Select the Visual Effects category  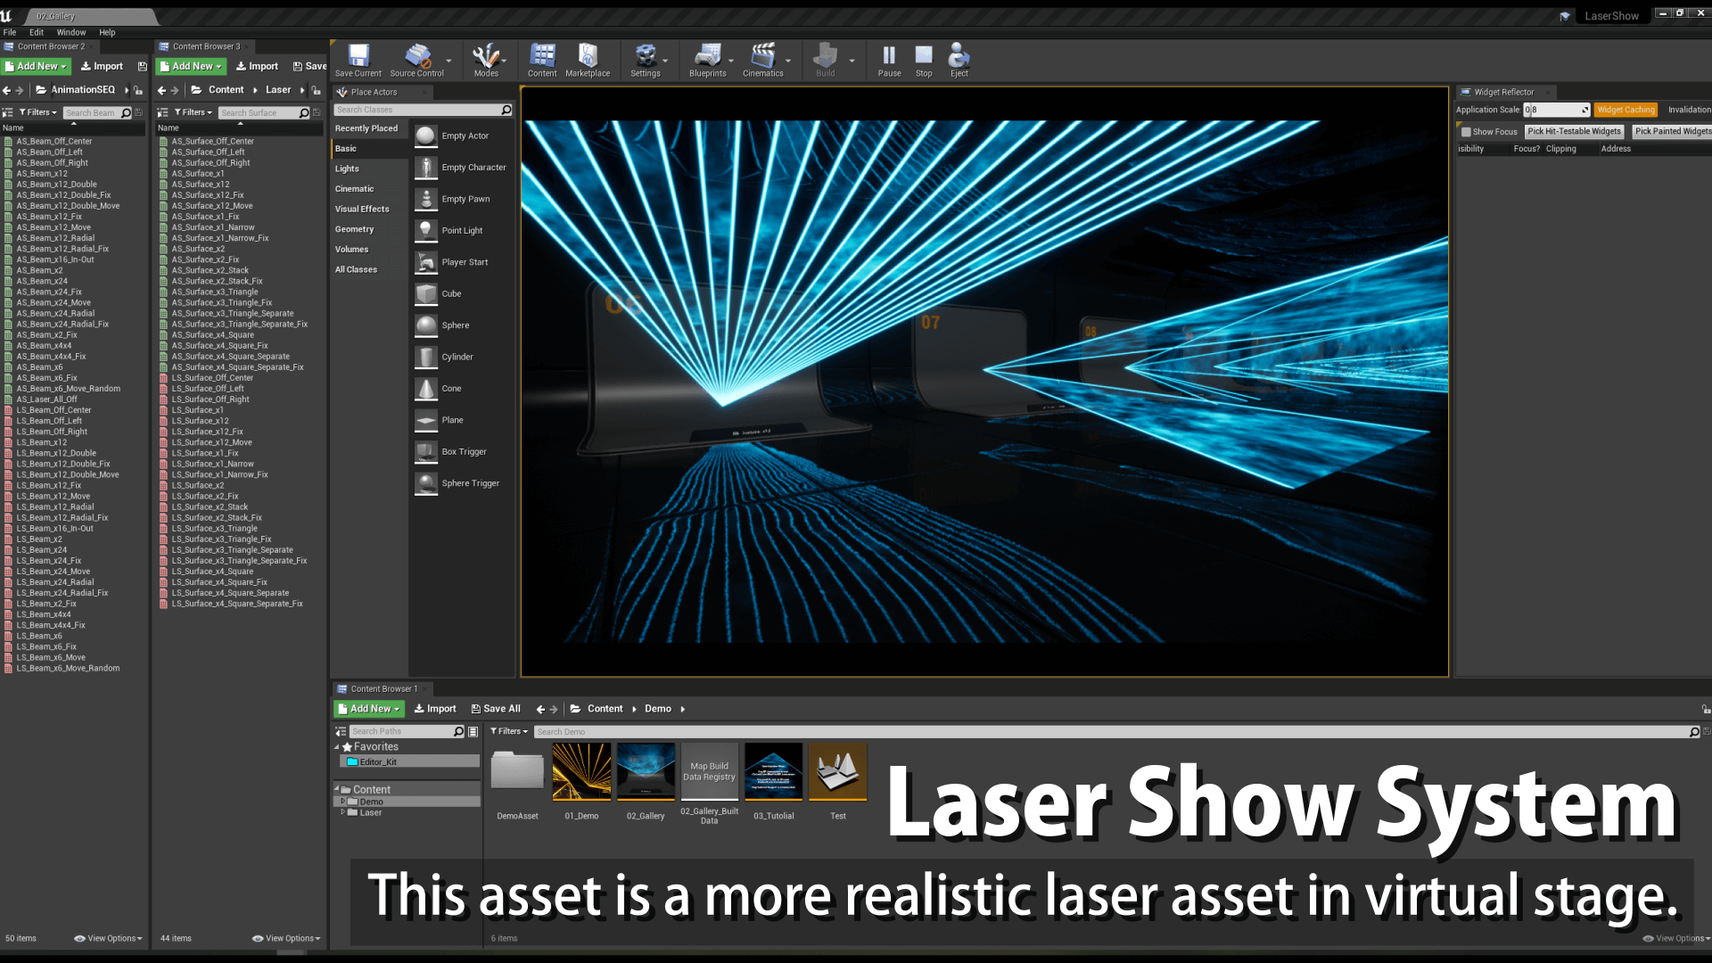[x=369, y=209]
